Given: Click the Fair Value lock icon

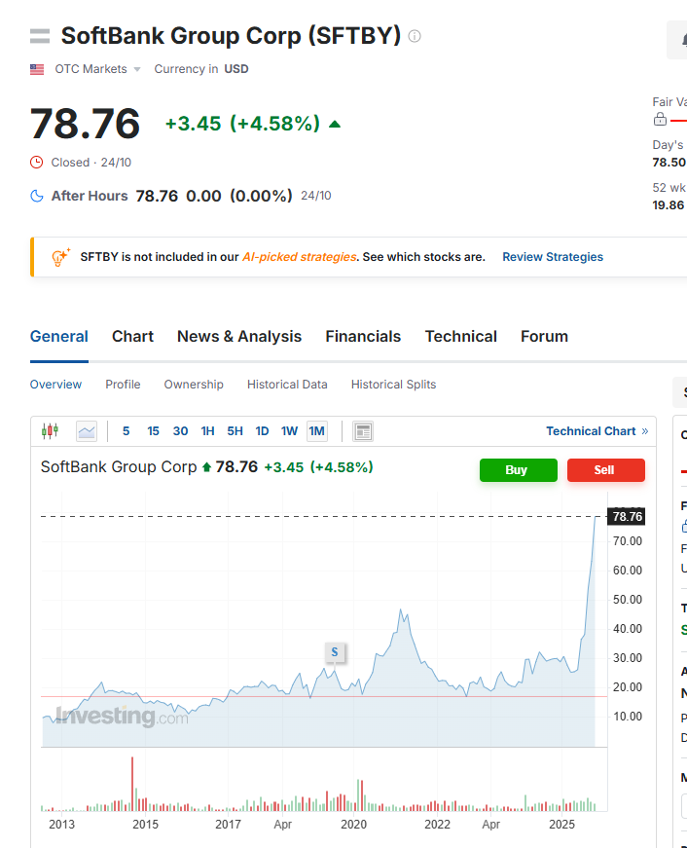Looking at the screenshot, I should click(x=660, y=119).
